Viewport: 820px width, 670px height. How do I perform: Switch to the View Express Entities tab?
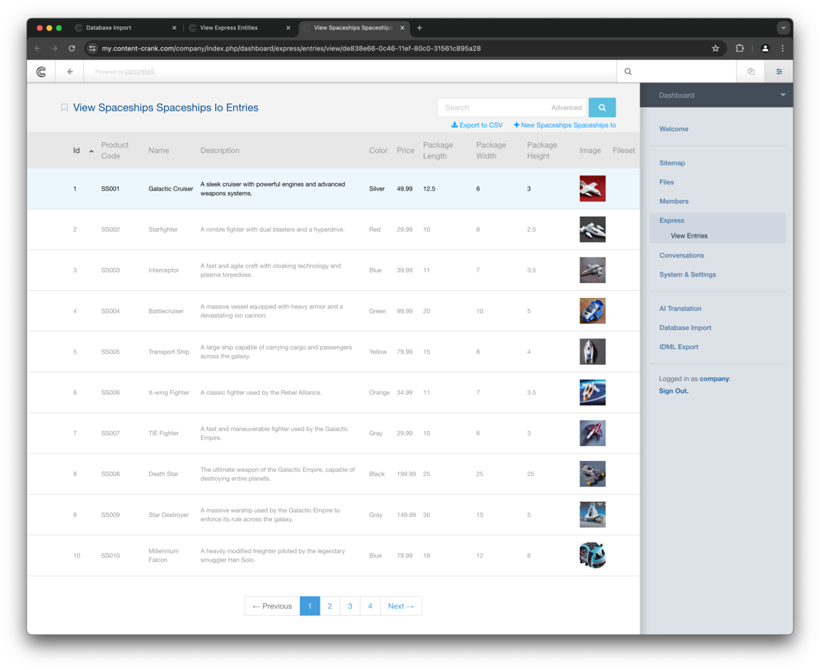(239, 28)
